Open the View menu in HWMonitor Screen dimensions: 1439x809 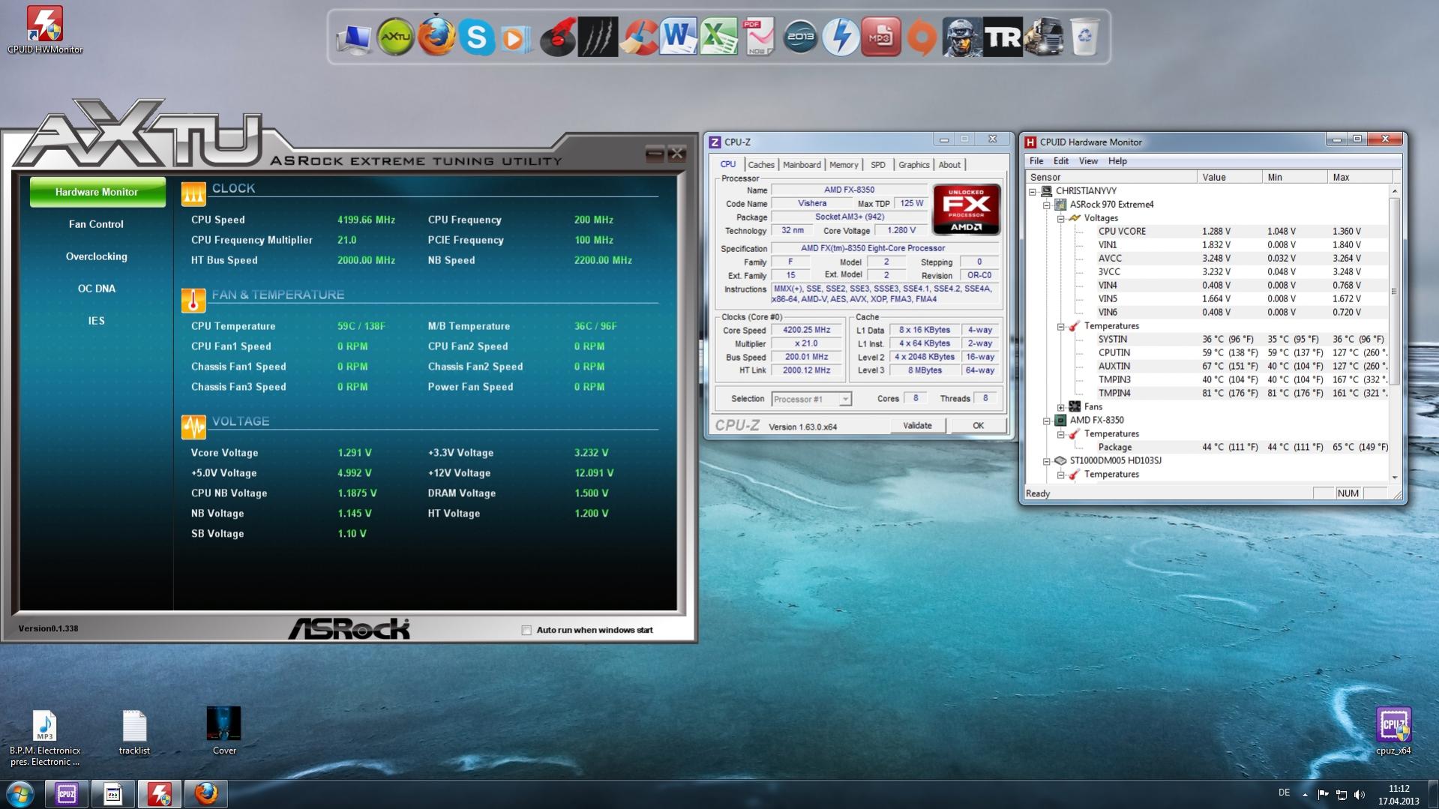(x=1088, y=161)
